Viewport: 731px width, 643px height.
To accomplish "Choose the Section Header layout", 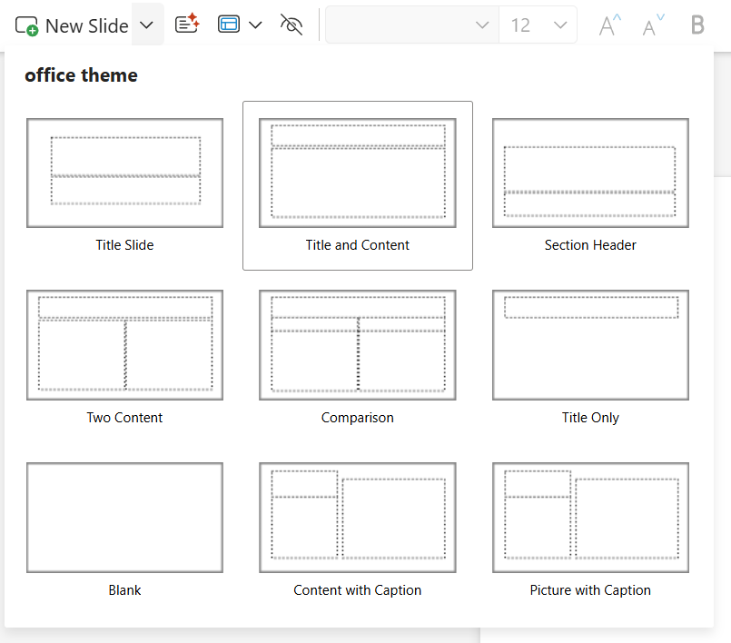I will coord(589,173).
